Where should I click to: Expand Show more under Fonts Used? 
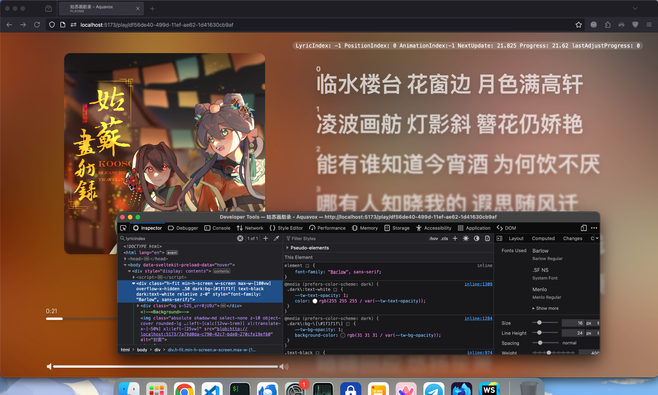(x=547, y=308)
